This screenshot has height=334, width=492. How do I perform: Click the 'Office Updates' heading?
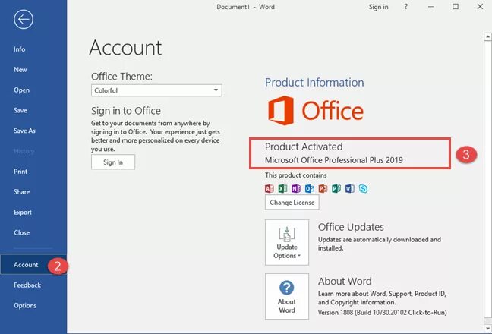[351, 227]
